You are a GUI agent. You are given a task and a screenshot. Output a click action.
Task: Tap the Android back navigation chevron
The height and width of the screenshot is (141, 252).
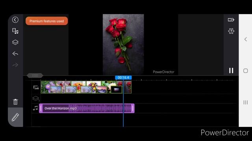click(x=245, y=39)
